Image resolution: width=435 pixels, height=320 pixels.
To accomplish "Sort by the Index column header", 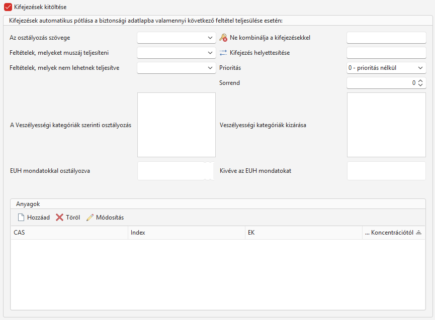I will (x=187, y=233).
